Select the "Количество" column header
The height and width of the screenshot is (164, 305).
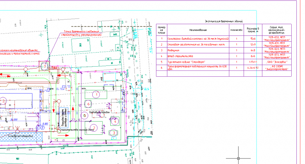[236, 30]
